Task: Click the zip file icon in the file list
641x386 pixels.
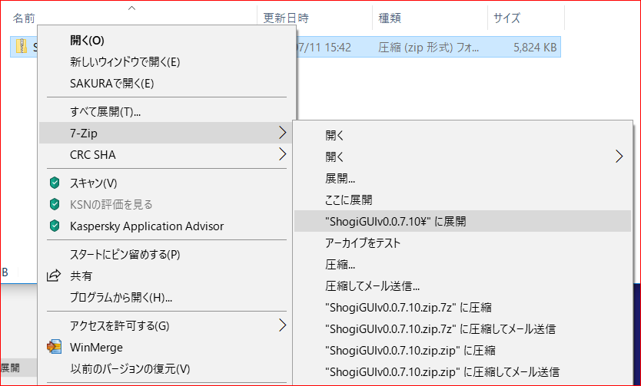Action: point(22,47)
